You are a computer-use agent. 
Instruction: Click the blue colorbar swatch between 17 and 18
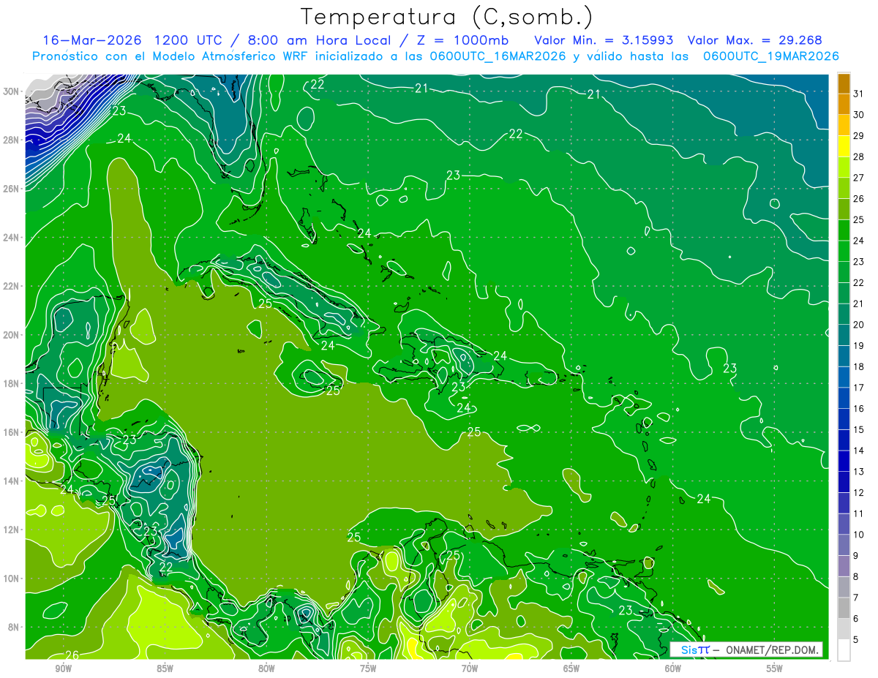coord(844,377)
